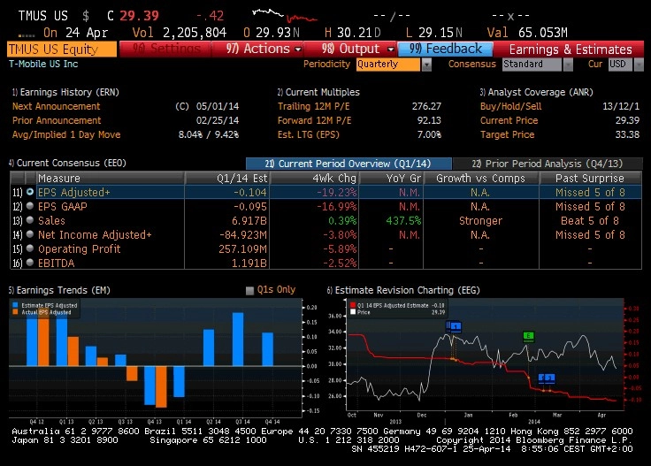Click the tallest blue Q3 14 estimate bar
651x466 pixels.
pos(238,339)
